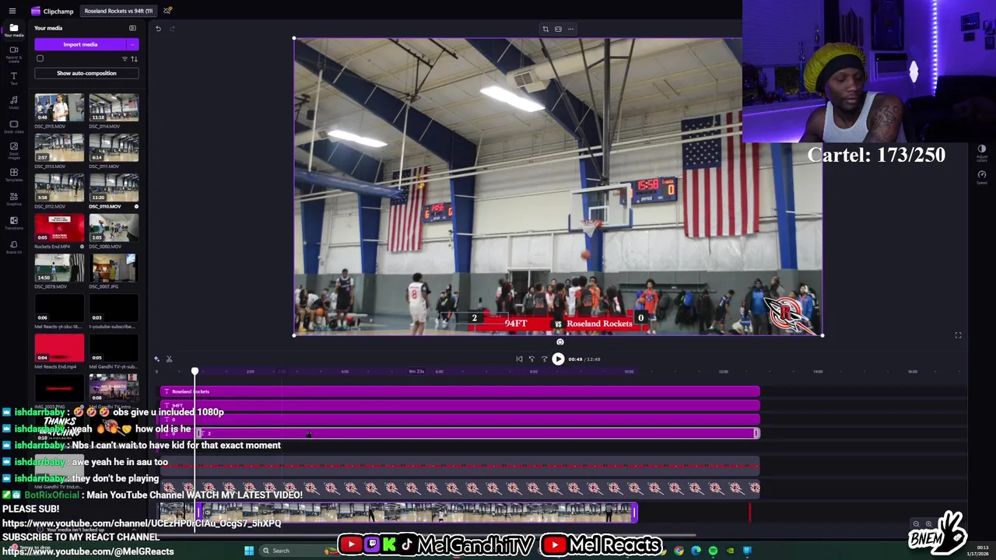The image size is (996, 560).
Task: Click the crop icon above preview
Action: click(x=545, y=29)
